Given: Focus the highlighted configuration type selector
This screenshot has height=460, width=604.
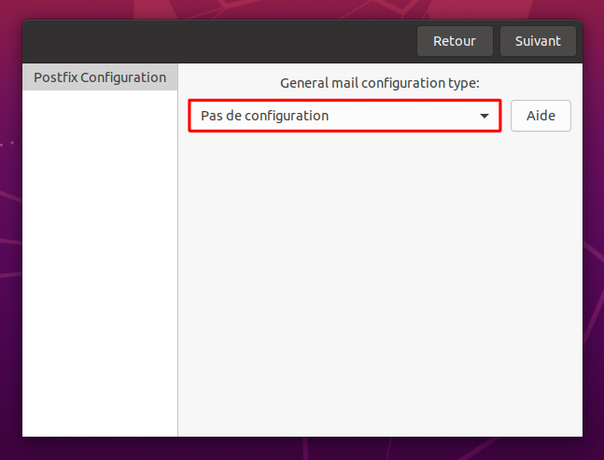Looking at the screenshot, I should [x=344, y=116].
